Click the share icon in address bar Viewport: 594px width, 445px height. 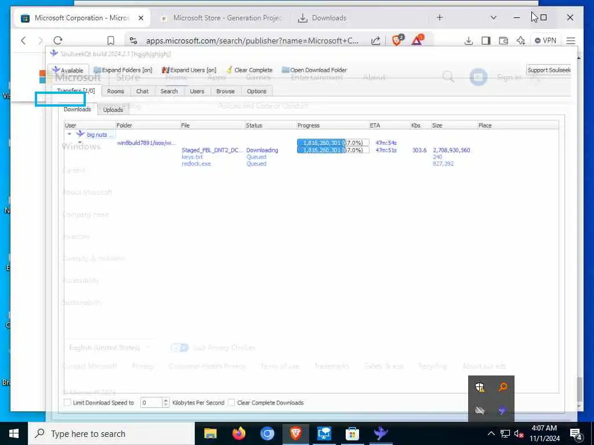pyautogui.click(x=375, y=41)
